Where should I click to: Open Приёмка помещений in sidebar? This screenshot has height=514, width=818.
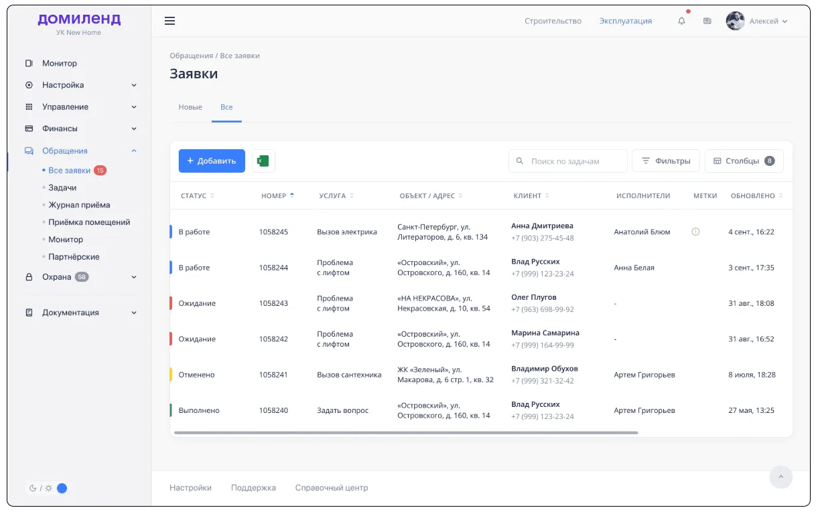coord(89,222)
